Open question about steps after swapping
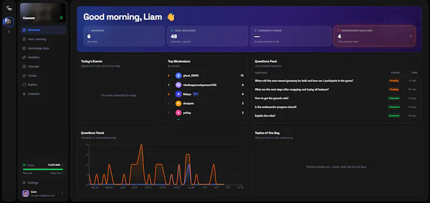 [292, 90]
